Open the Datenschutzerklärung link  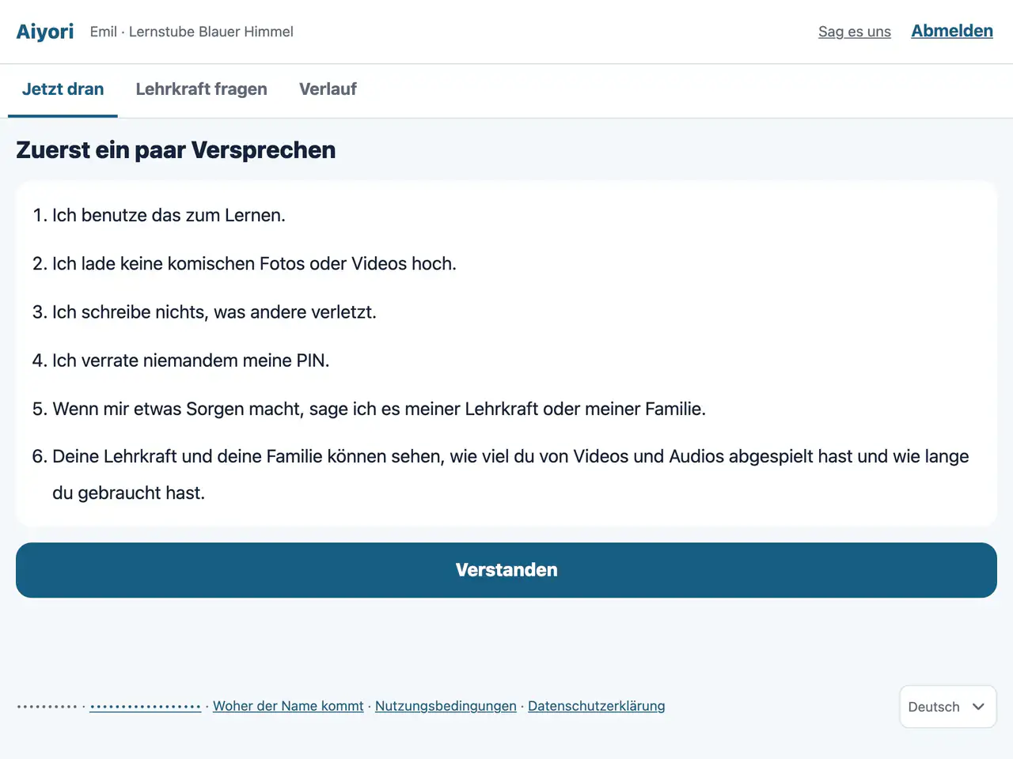(597, 706)
